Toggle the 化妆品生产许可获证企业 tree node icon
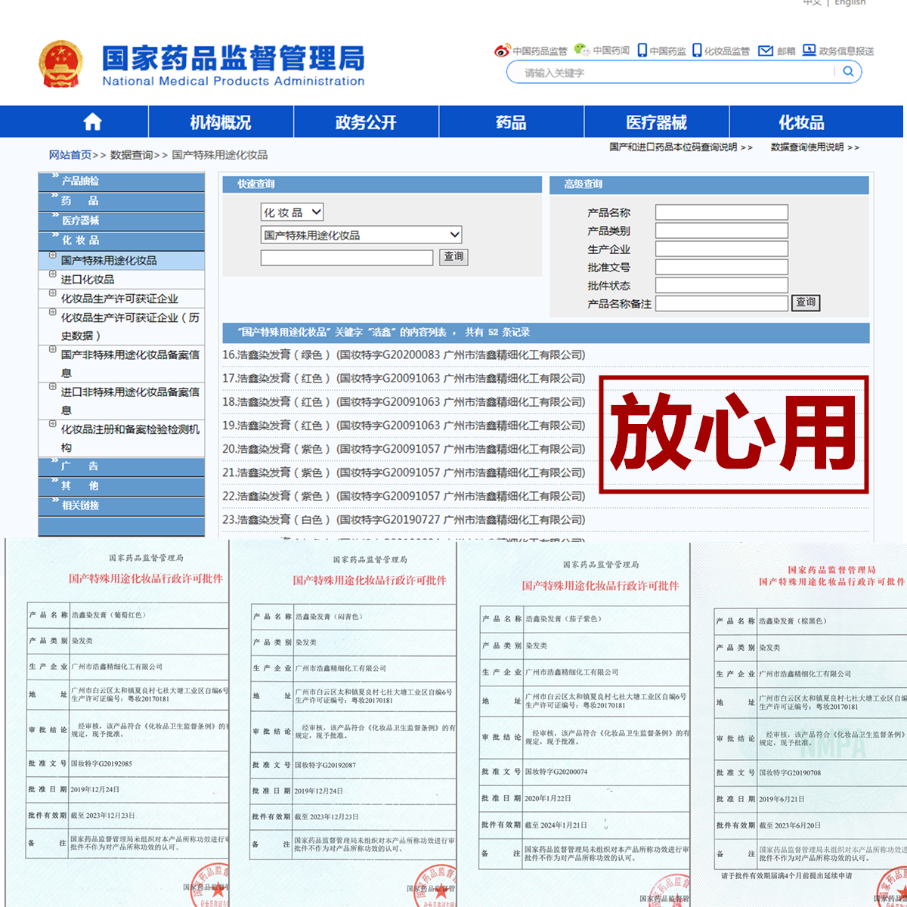The width and height of the screenshot is (907, 907). pos(52,293)
